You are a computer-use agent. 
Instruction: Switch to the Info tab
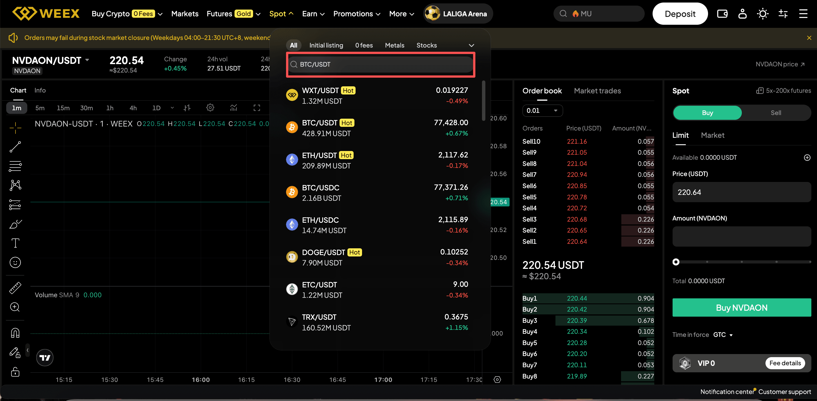coord(40,90)
